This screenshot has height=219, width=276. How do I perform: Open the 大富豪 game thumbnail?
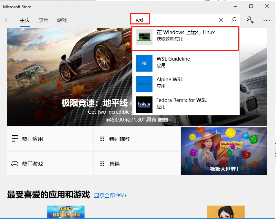point(66,212)
